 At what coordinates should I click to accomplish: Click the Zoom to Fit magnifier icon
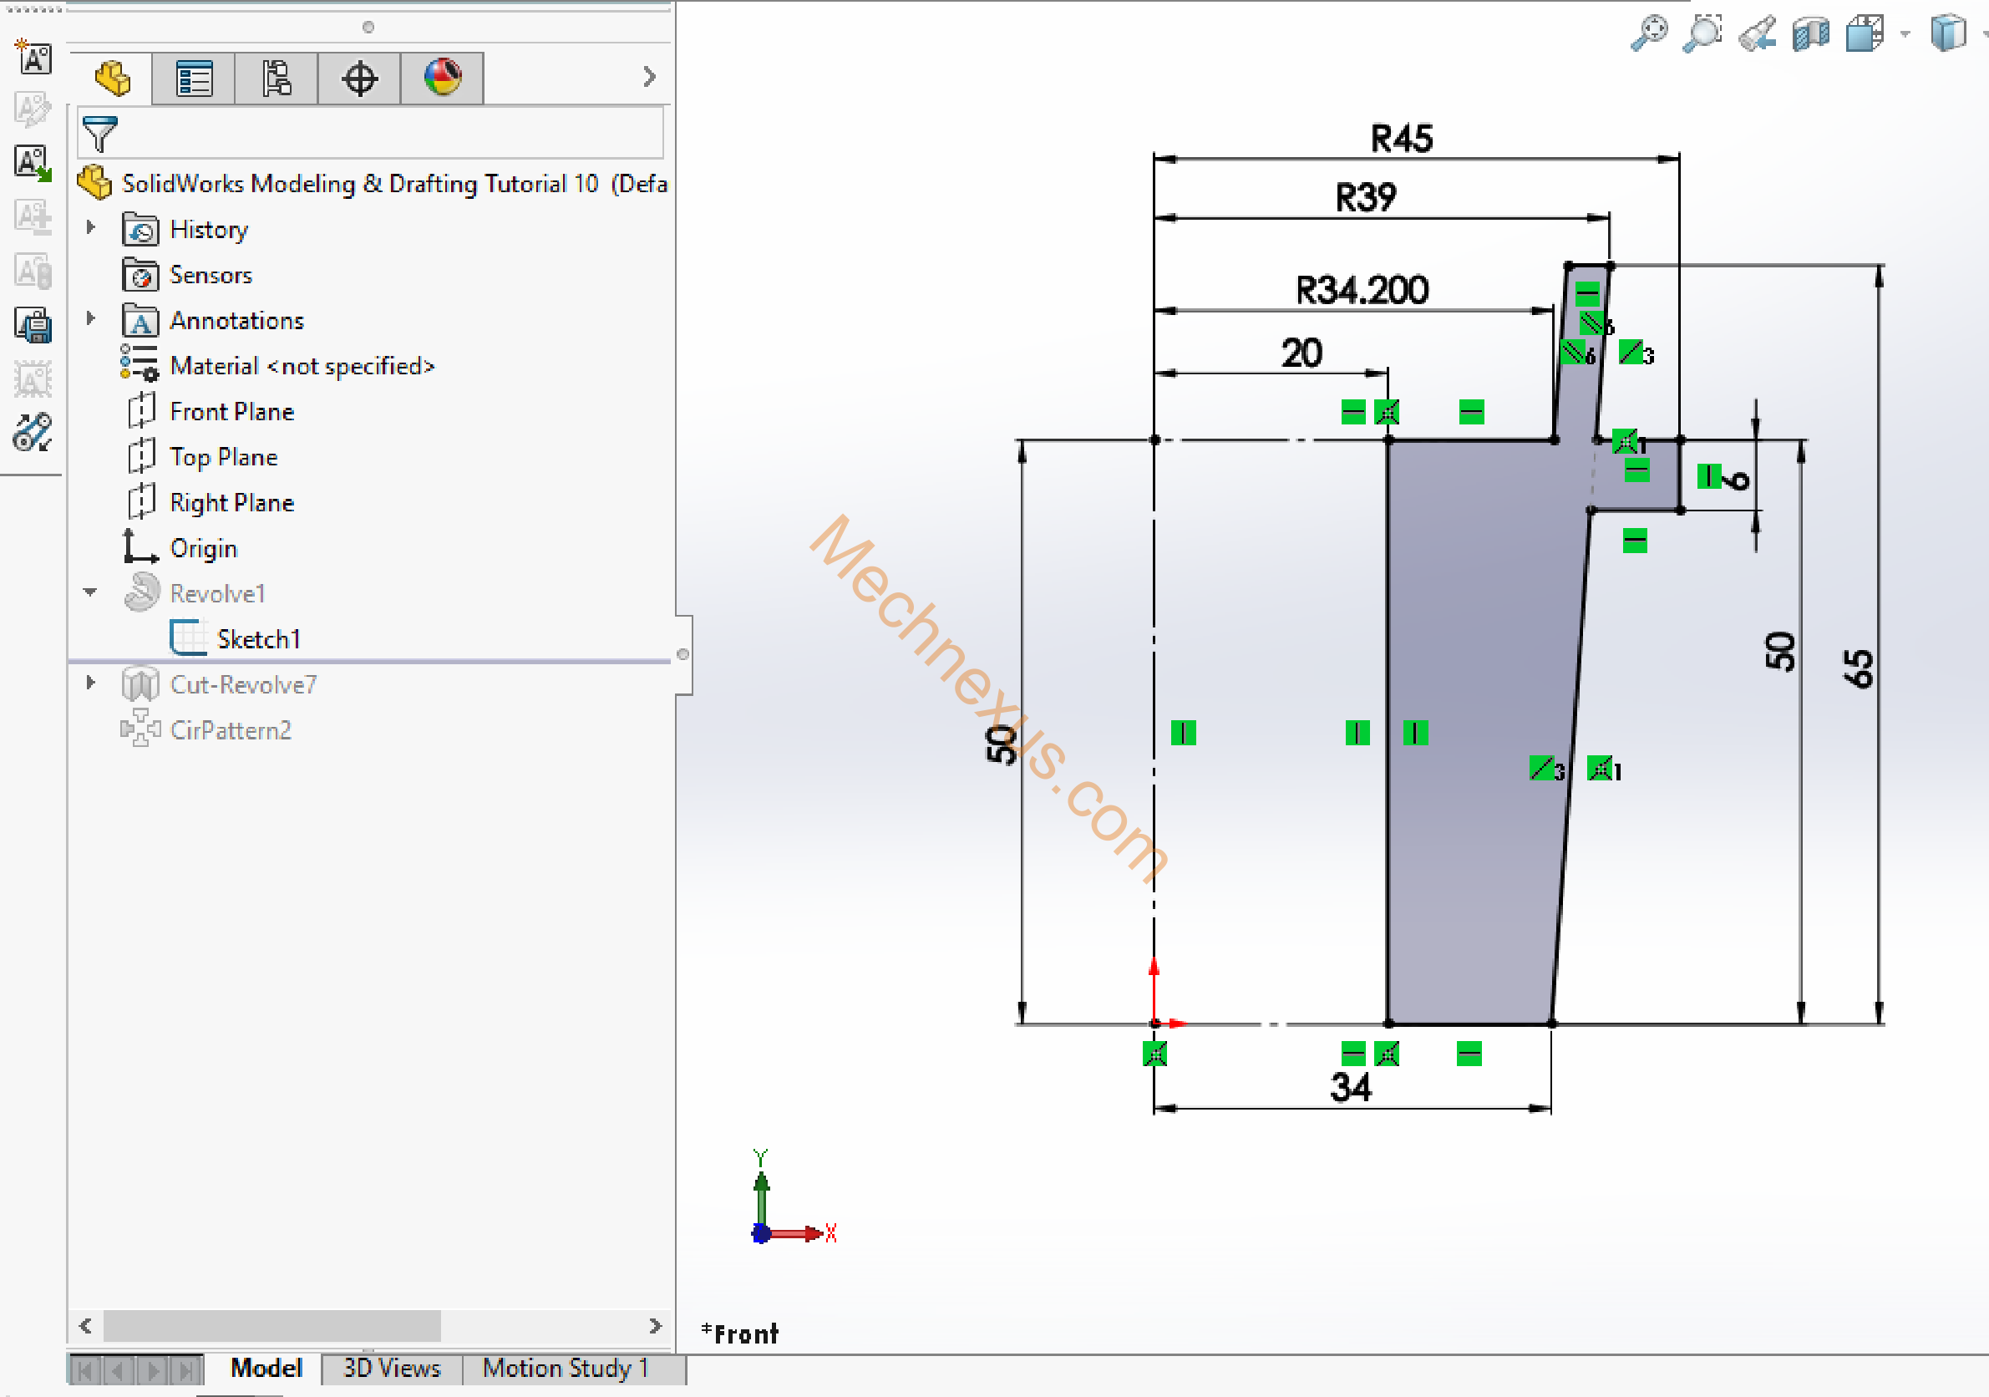point(1648,33)
